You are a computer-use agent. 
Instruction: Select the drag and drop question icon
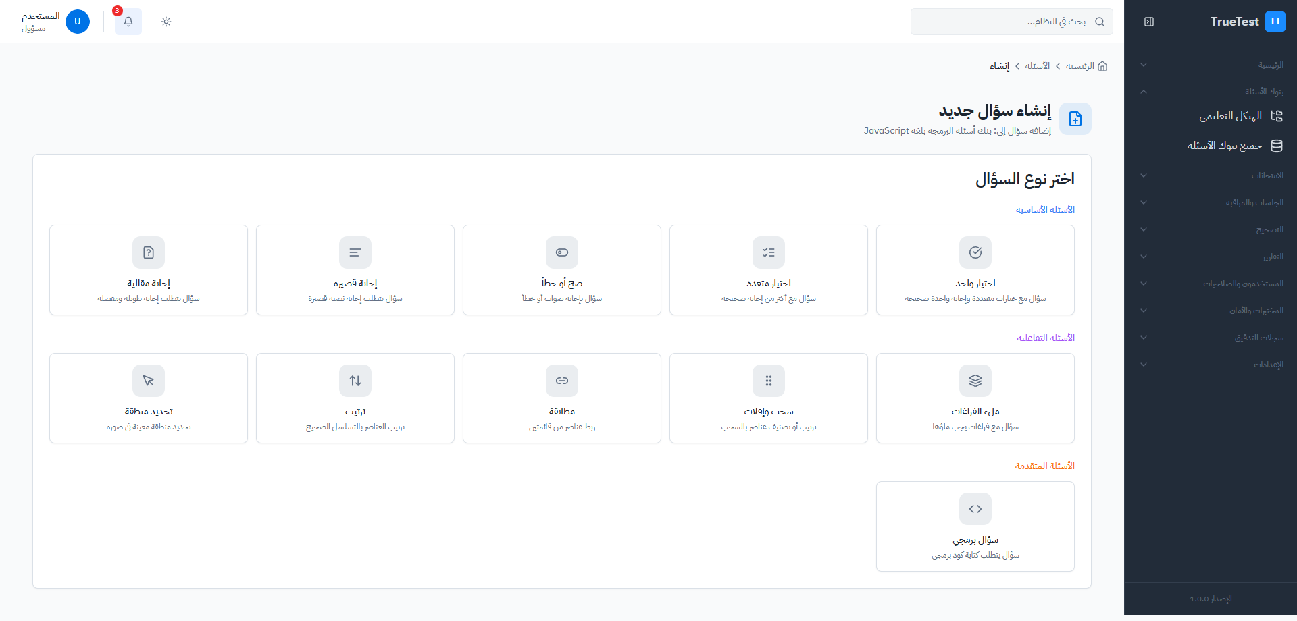(768, 381)
